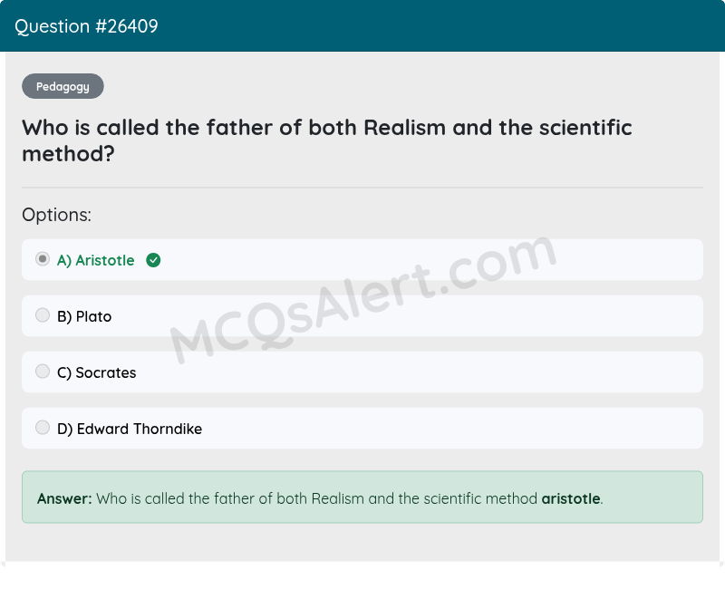Click the bold word aristotle in answer box
The image size is (725, 589).
pos(571,498)
